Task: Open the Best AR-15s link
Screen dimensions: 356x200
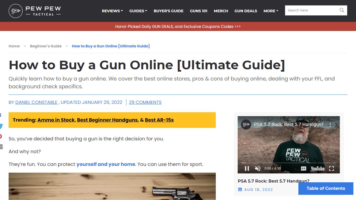Action: tap(159, 120)
